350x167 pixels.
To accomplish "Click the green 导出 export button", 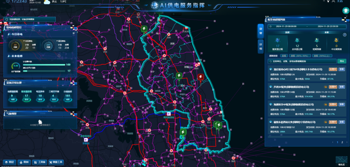I will 341,61.
